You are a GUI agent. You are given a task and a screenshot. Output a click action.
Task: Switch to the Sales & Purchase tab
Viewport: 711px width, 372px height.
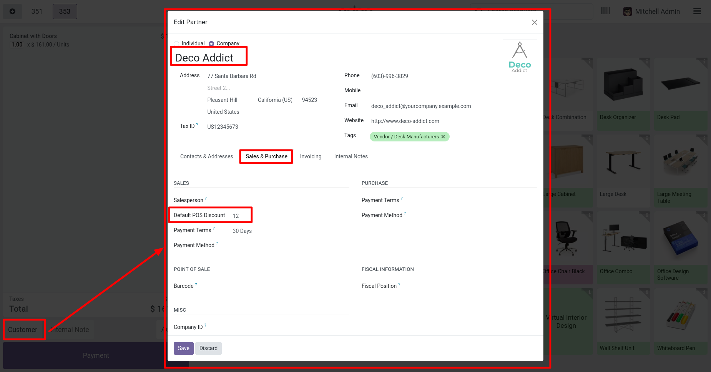click(x=267, y=156)
